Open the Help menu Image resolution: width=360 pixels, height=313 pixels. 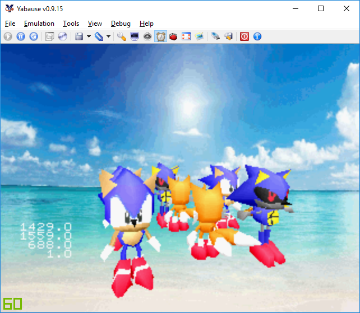tap(146, 24)
